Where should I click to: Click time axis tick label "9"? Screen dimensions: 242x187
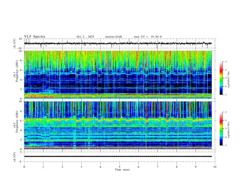(196, 167)
